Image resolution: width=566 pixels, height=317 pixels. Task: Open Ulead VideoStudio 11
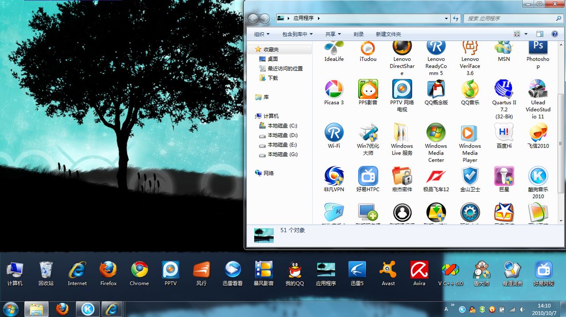[538, 91]
